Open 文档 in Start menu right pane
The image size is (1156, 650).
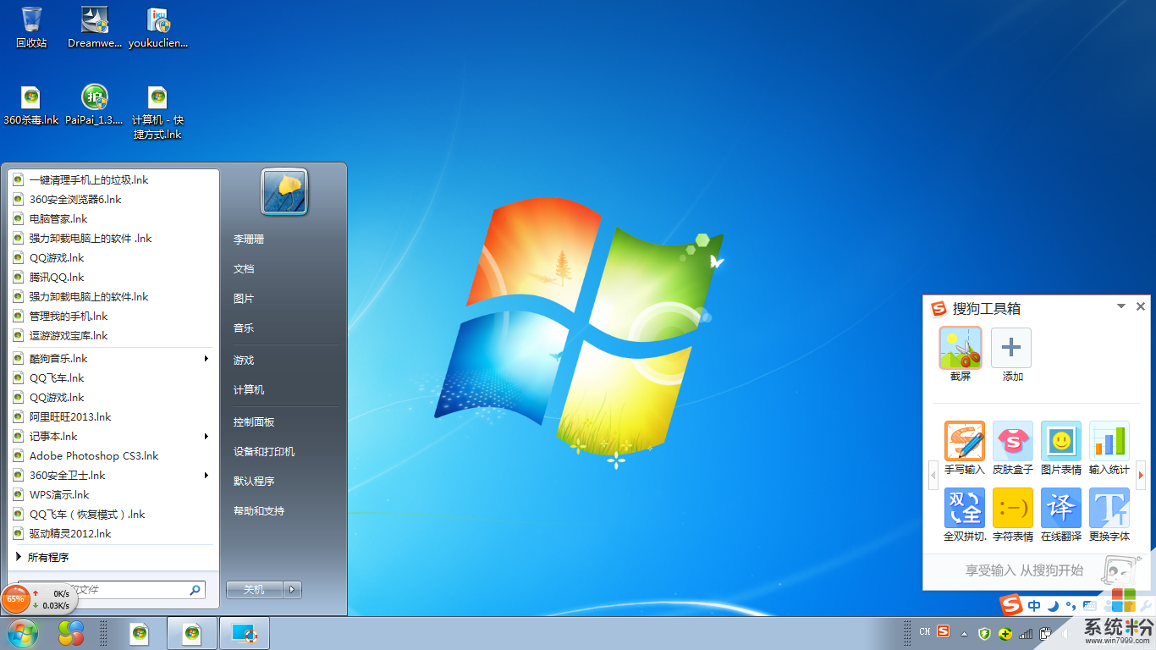click(x=244, y=269)
